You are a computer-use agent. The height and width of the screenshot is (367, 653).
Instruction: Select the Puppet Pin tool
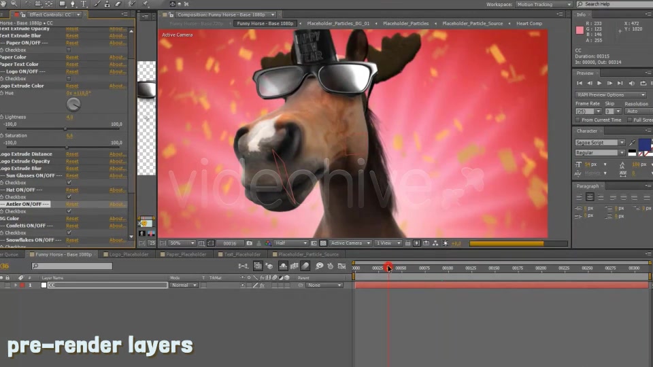[147, 4]
